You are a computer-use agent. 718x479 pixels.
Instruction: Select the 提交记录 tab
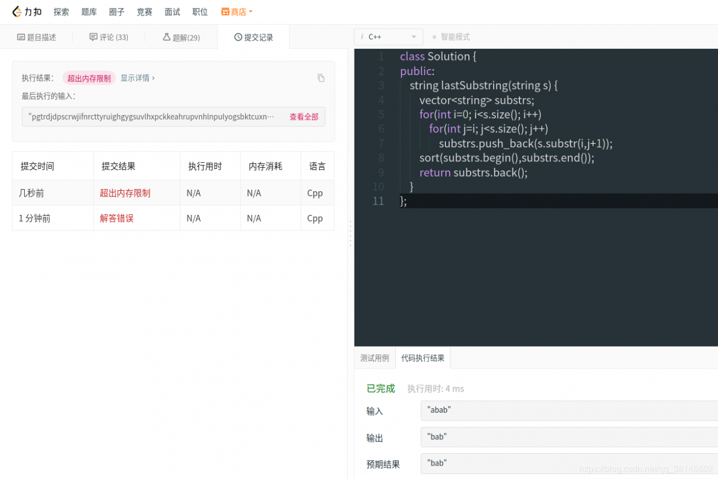(x=254, y=38)
